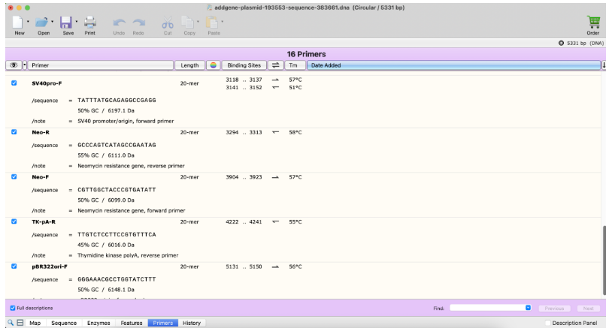Select the SV40pro-F primer name
Image resolution: width=609 pixels, height=331 pixels.
pos(47,83)
